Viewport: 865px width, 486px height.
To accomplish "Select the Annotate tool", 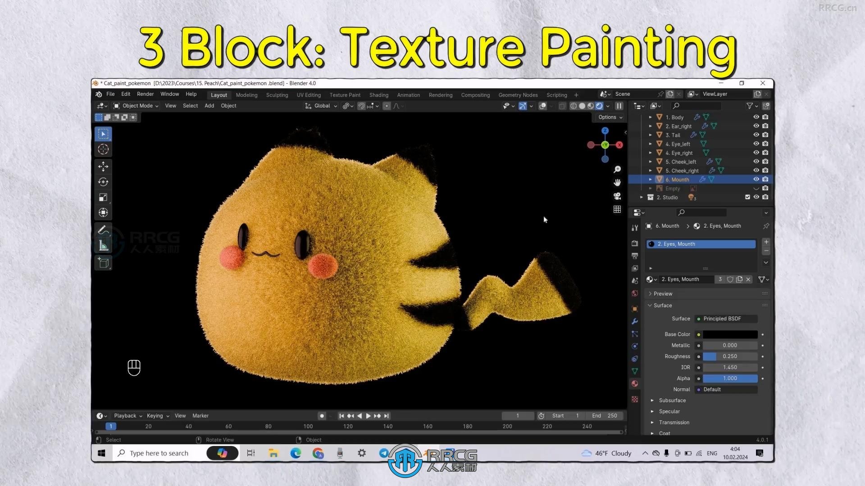I will pyautogui.click(x=103, y=230).
